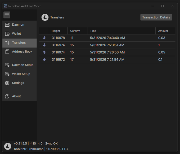
Task: Click version v0.21.5.5 in status bar
Action: pos(20,143)
